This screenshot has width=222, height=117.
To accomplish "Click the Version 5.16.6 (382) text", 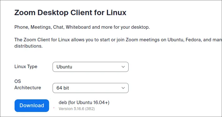I will [77, 109].
